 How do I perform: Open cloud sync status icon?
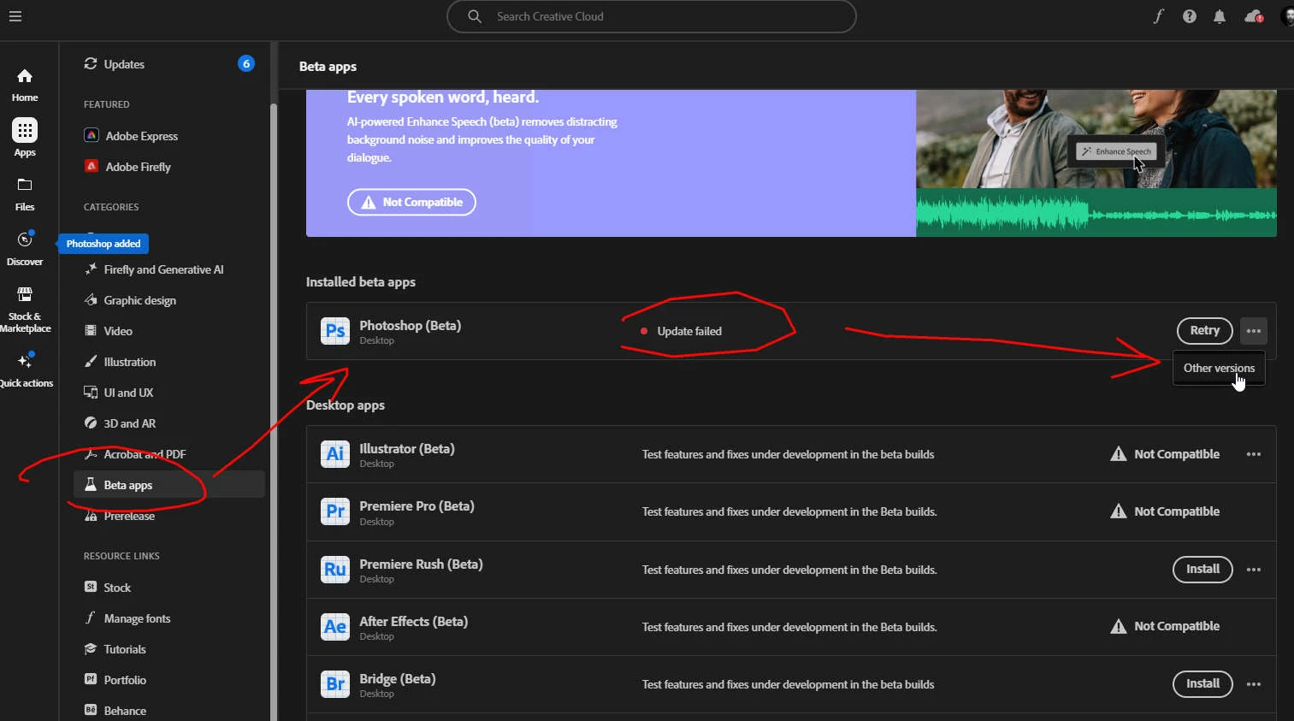(x=1254, y=16)
